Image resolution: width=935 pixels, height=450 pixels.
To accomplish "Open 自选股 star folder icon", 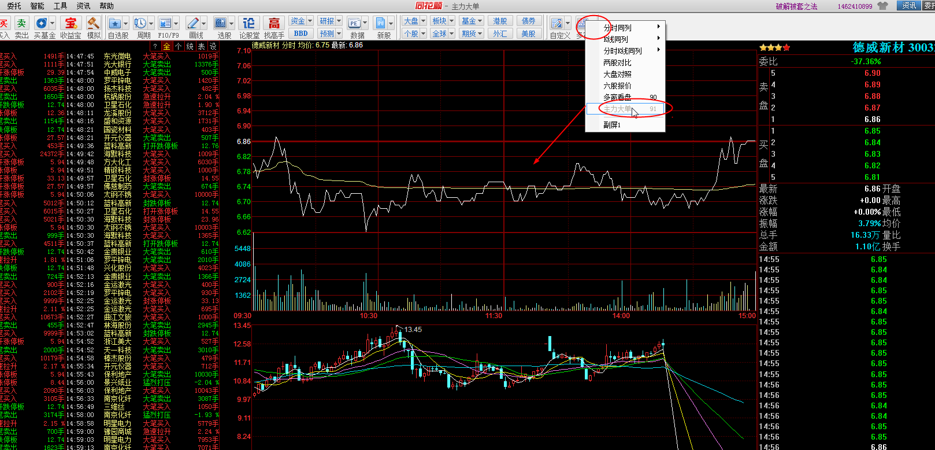I will point(115,23).
